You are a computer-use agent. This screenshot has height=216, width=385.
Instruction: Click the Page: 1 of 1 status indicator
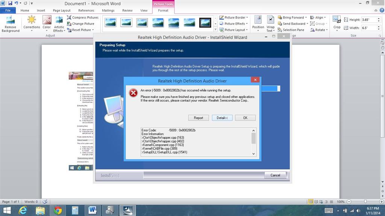(x=11, y=201)
